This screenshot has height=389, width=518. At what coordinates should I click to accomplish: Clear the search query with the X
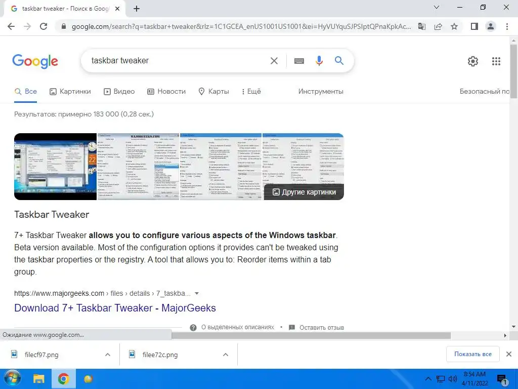pos(274,61)
